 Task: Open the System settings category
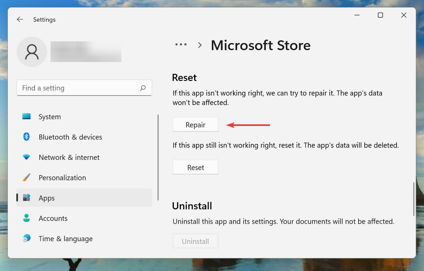point(84,117)
